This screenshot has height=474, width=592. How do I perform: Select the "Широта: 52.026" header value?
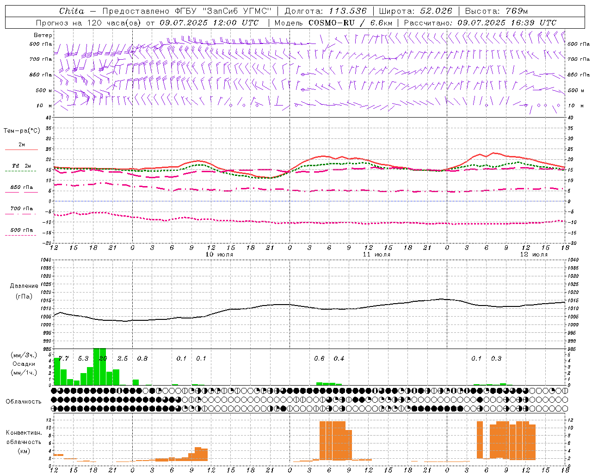[415, 11]
